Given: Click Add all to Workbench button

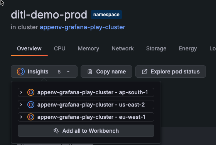Looking at the screenshot, I should tap(86, 131).
